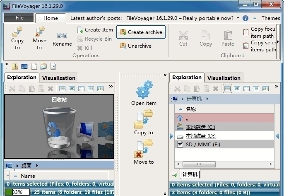Click the blank document quick toolbar icon
The width and height of the screenshot is (284, 196).
34,67
